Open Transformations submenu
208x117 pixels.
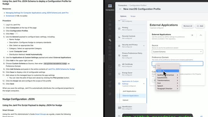[x=168, y=80]
